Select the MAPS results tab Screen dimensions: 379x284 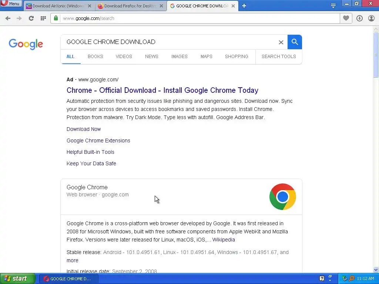207,57
